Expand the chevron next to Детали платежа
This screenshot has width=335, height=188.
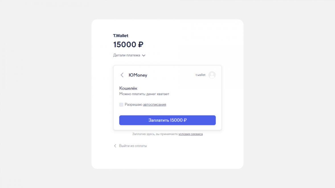tap(144, 55)
